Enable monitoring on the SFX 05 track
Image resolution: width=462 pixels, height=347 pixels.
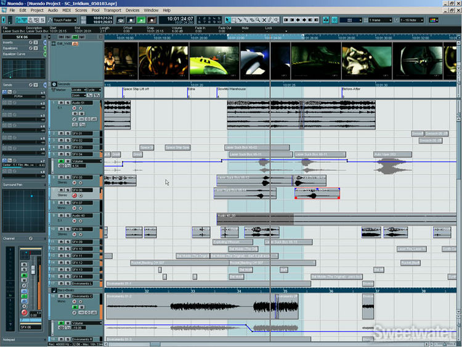click(81, 184)
